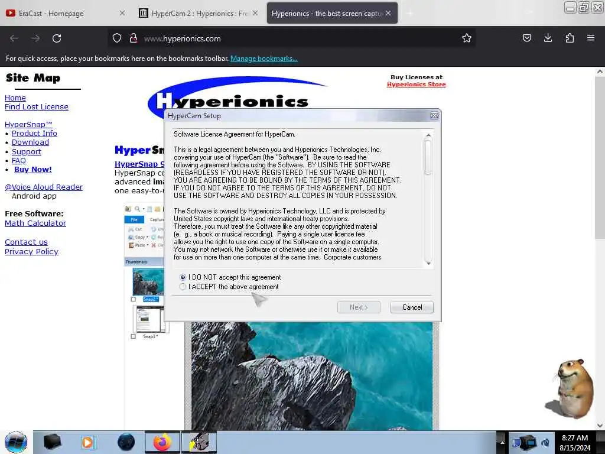Open the Windows Start orb
605x454 pixels.
point(16,442)
